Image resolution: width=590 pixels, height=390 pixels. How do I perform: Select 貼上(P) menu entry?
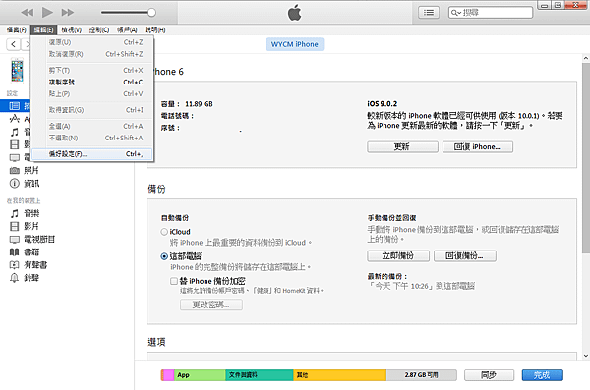[x=92, y=94]
